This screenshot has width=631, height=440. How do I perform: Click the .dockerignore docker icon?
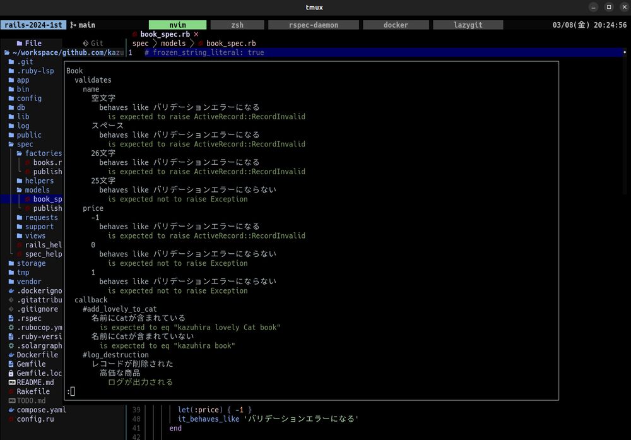[x=11, y=290]
